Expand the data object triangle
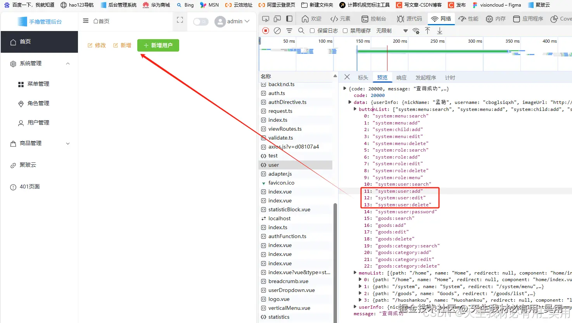Screen dimensions: 572x323 [350, 102]
